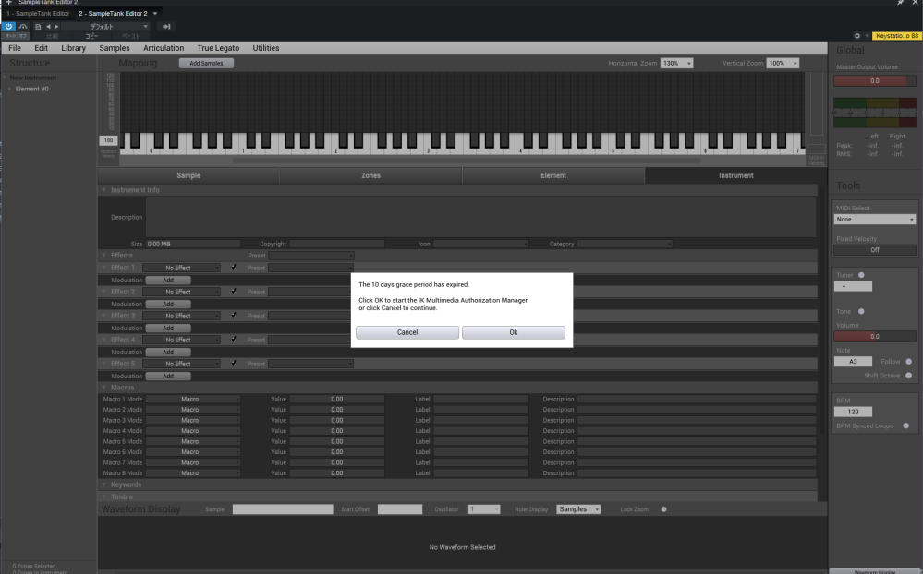The image size is (923, 574).
Task: Open the Library menu
Action: point(74,48)
